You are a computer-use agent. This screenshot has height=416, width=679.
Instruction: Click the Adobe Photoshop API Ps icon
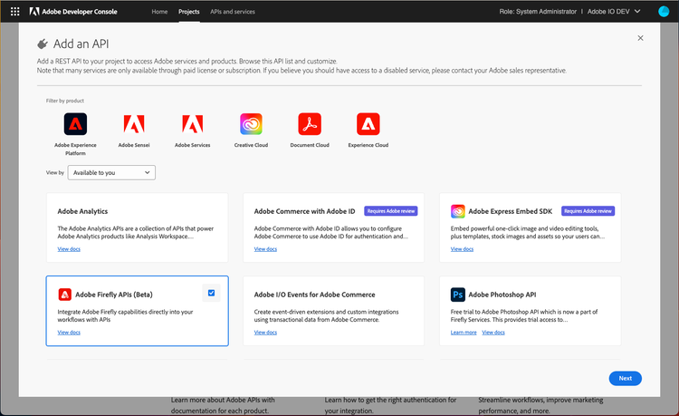point(457,295)
